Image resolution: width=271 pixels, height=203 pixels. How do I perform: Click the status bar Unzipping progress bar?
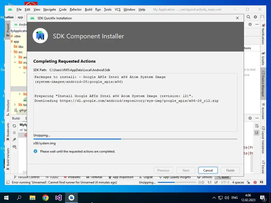pos(177,182)
